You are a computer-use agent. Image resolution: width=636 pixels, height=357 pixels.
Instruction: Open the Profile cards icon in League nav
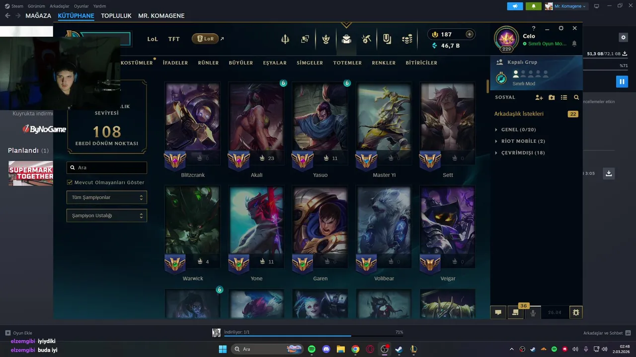tap(305, 39)
